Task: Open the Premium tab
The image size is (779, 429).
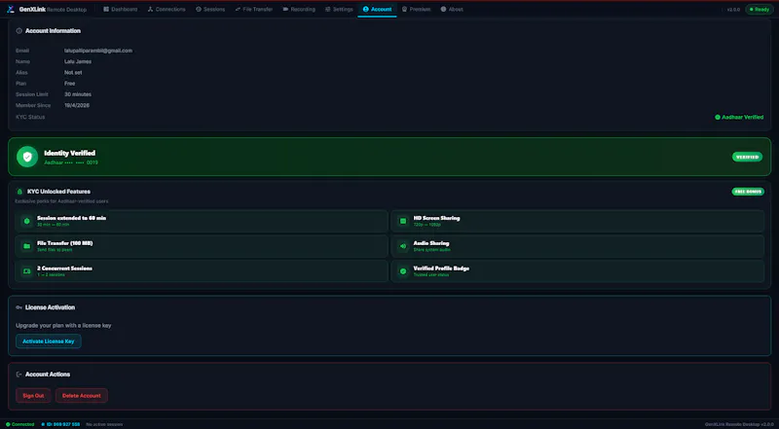Action: click(x=416, y=9)
